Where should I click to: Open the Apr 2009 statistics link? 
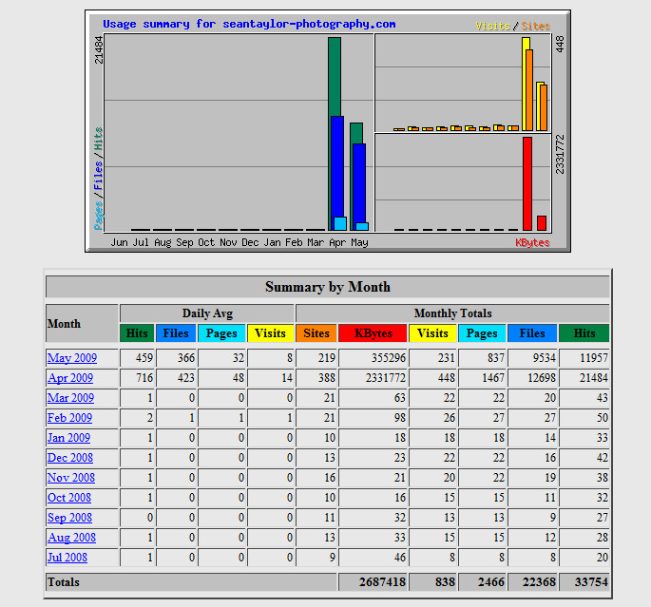(x=71, y=378)
